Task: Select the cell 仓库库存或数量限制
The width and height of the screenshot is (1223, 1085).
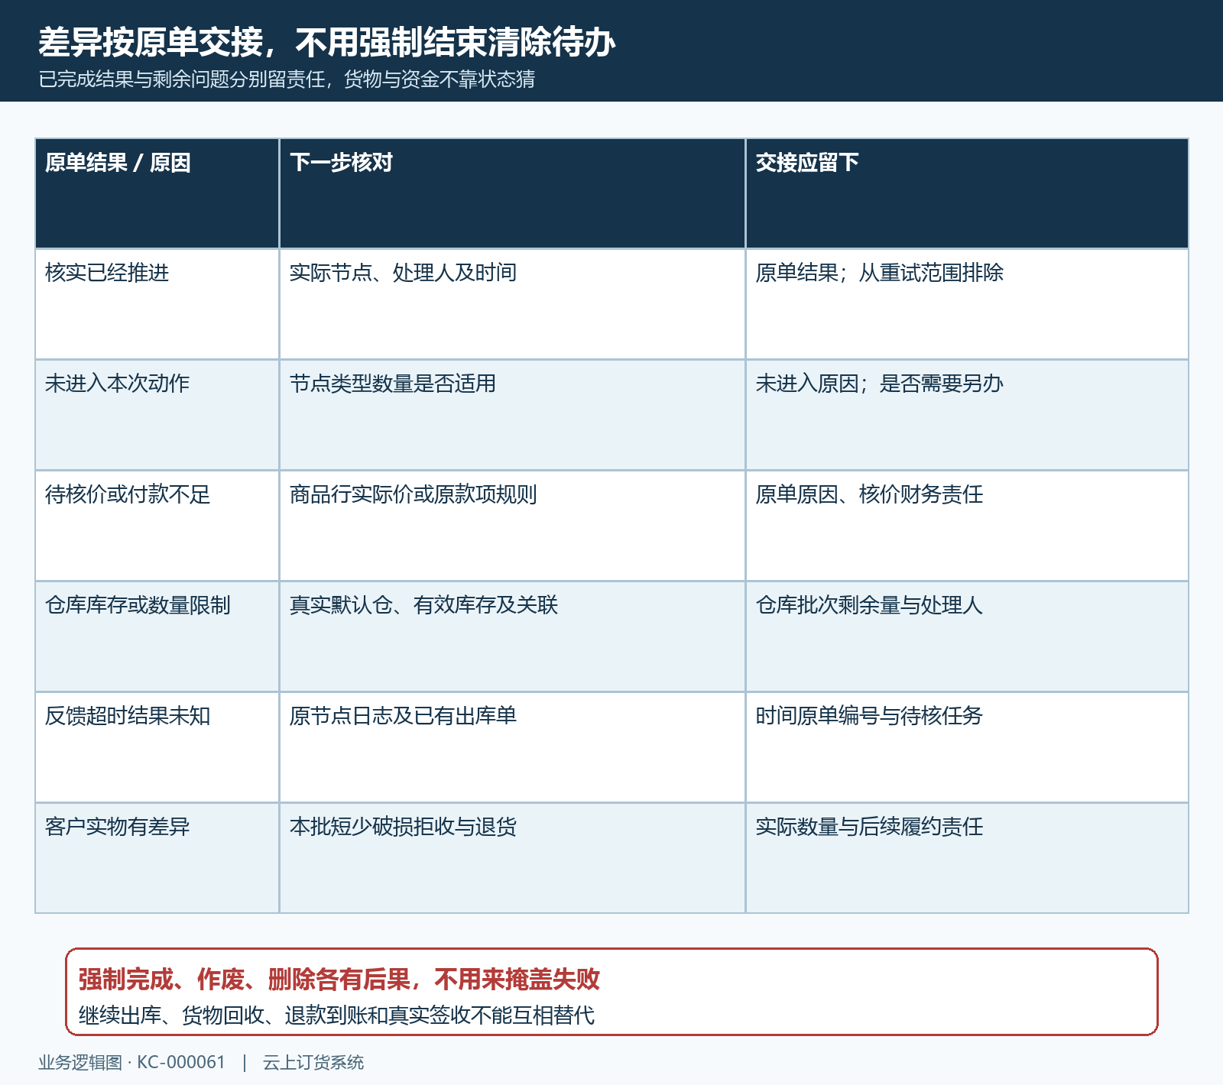Action: click(157, 636)
